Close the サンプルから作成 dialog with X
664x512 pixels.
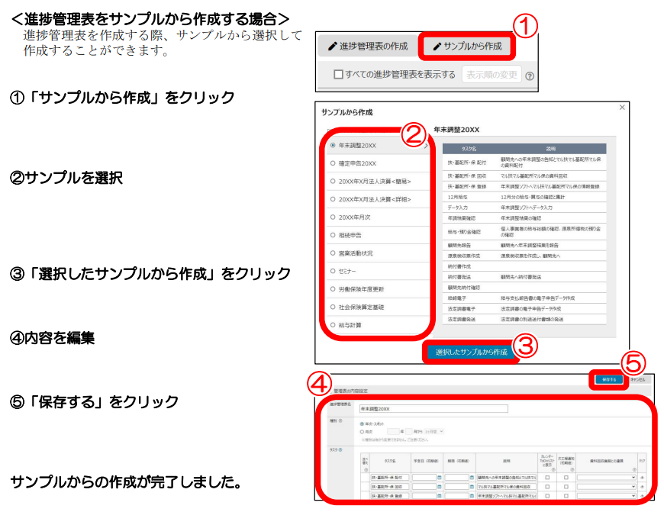pyautogui.click(x=622, y=108)
